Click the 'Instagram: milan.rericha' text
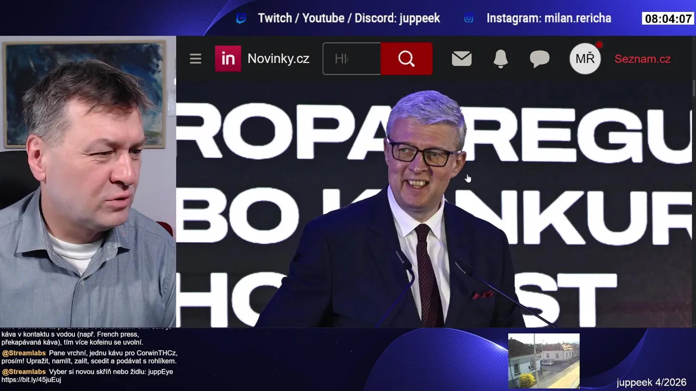The height and width of the screenshot is (391, 696). point(549,18)
